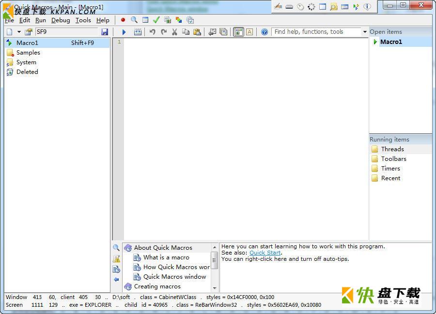Open help with the blue question mark icon

click(x=265, y=32)
